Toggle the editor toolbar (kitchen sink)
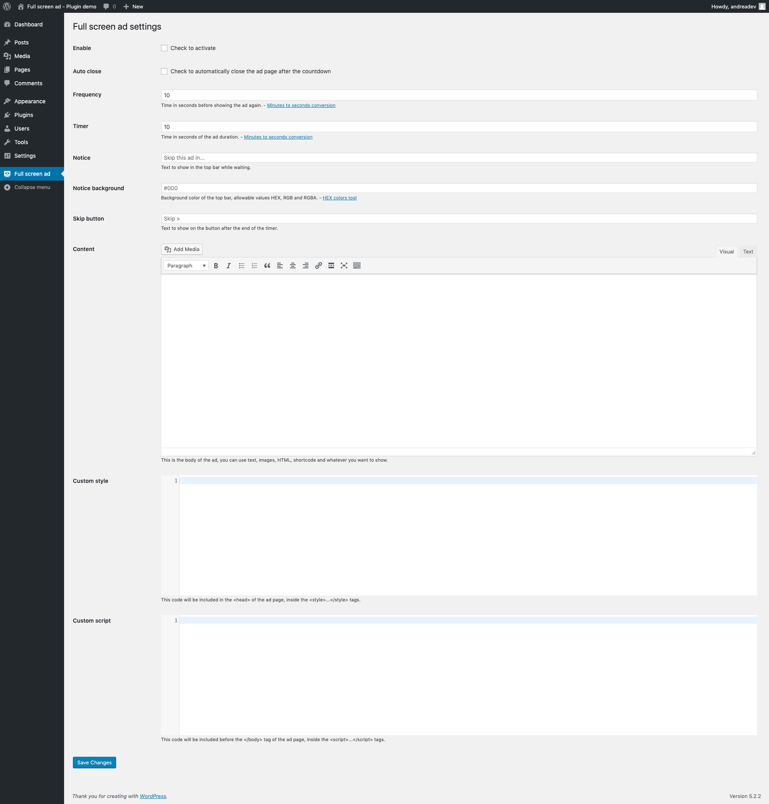Image resolution: width=769 pixels, height=804 pixels. [357, 265]
